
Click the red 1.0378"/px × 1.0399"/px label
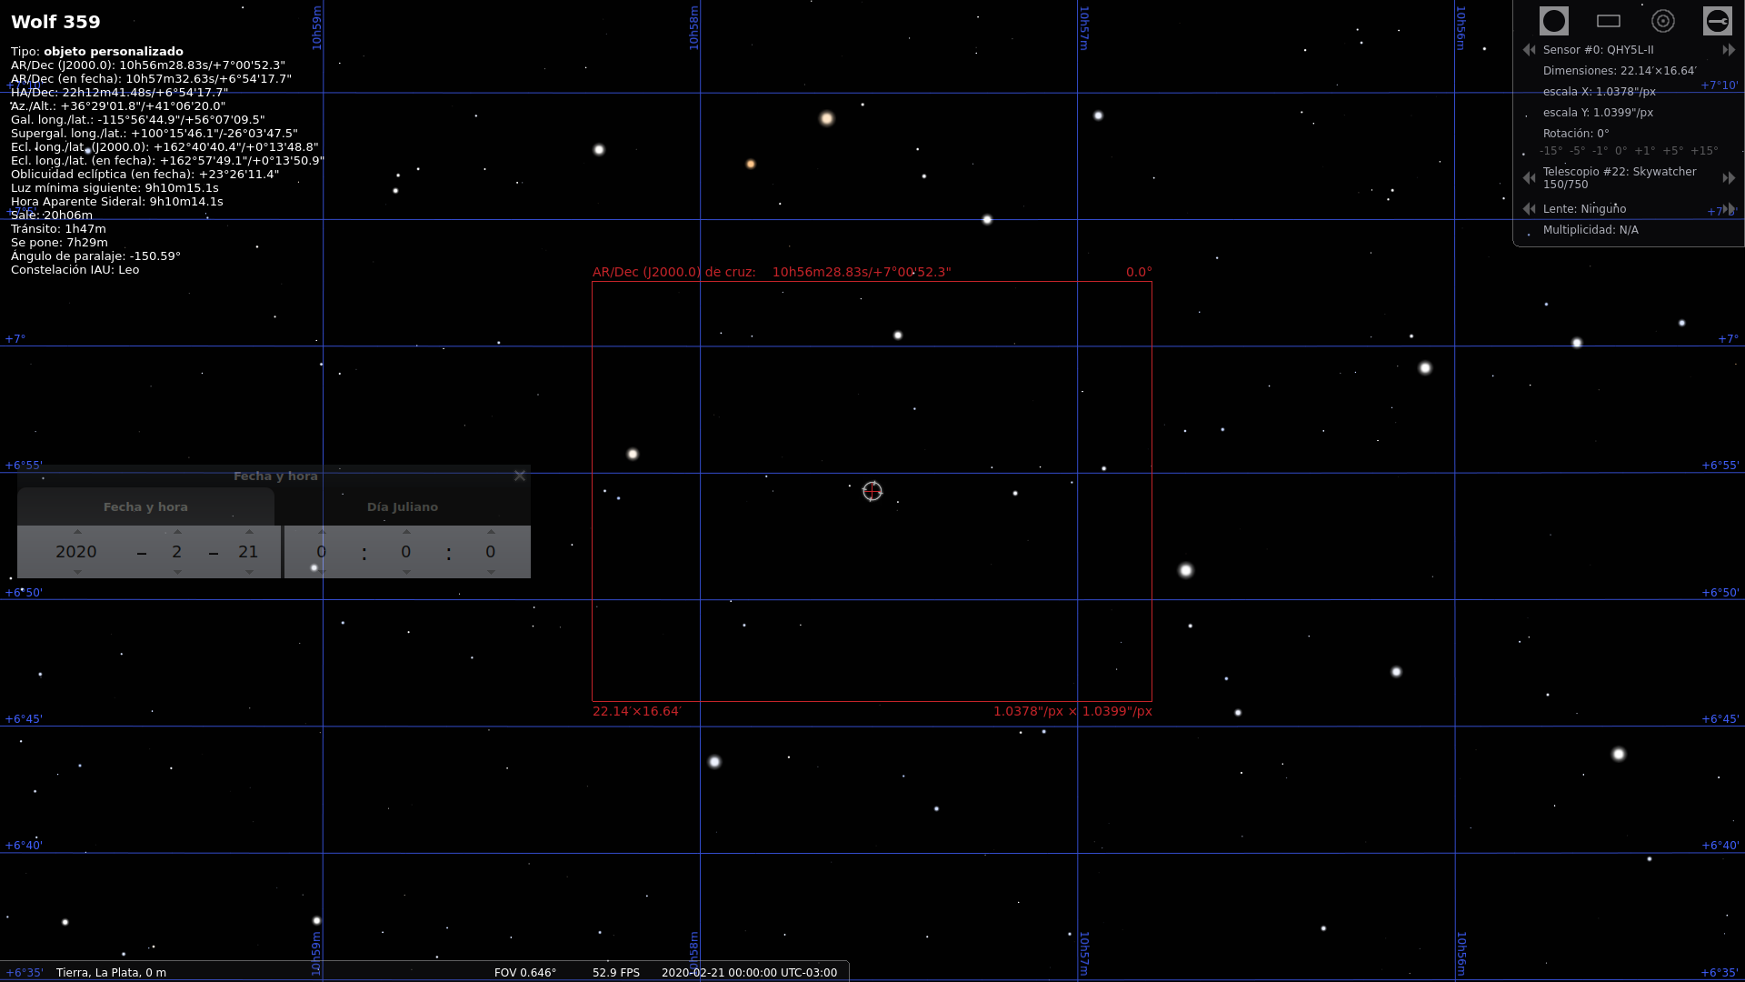(1072, 711)
